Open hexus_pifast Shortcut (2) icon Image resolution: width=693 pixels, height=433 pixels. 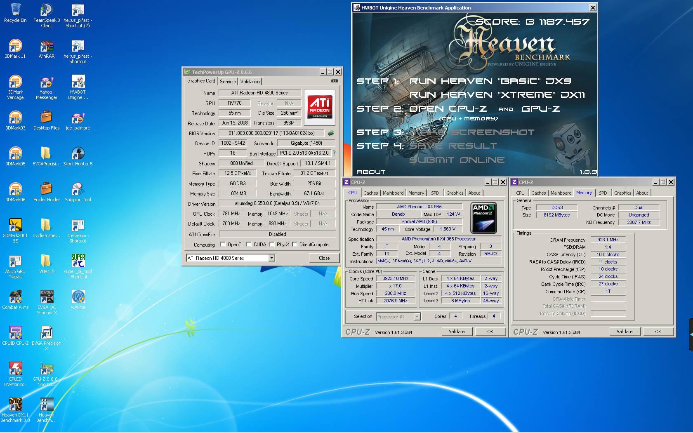click(78, 16)
